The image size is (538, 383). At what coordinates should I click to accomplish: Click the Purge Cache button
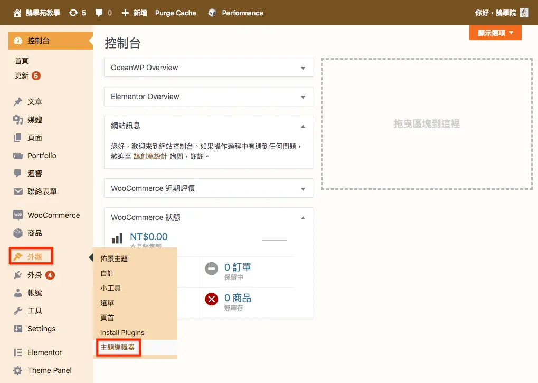(x=176, y=13)
